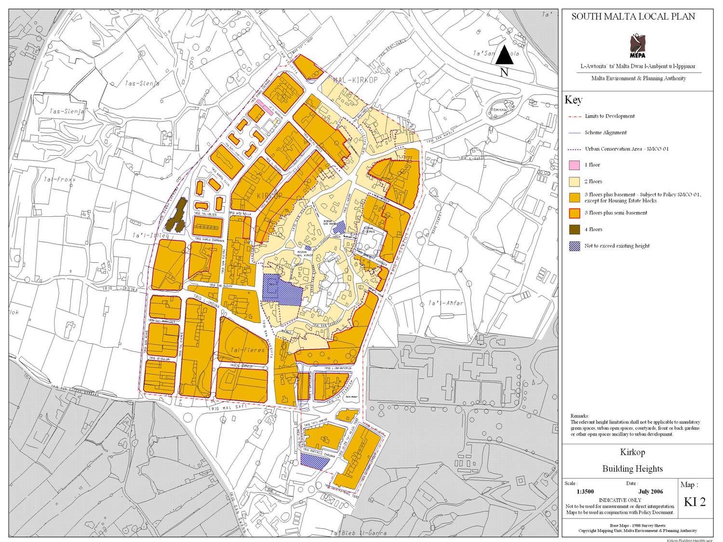
Task: Click the 'TRIQ SAN GUZEPP' street label
Action: 222,285
